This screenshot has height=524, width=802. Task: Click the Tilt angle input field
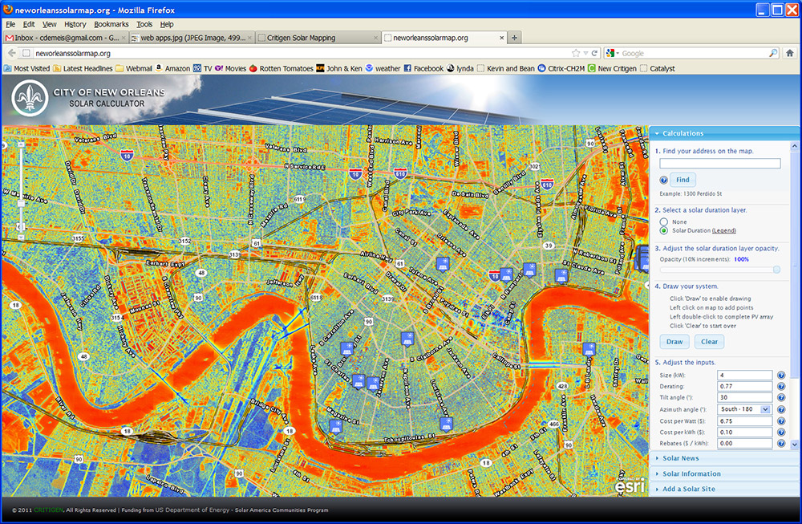pyautogui.click(x=745, y=397)
